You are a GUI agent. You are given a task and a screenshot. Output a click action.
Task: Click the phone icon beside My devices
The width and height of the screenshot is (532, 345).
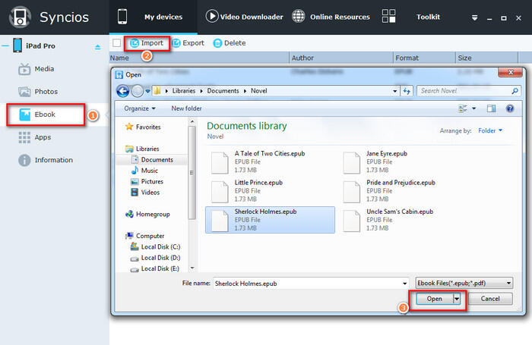coord(122,17)
